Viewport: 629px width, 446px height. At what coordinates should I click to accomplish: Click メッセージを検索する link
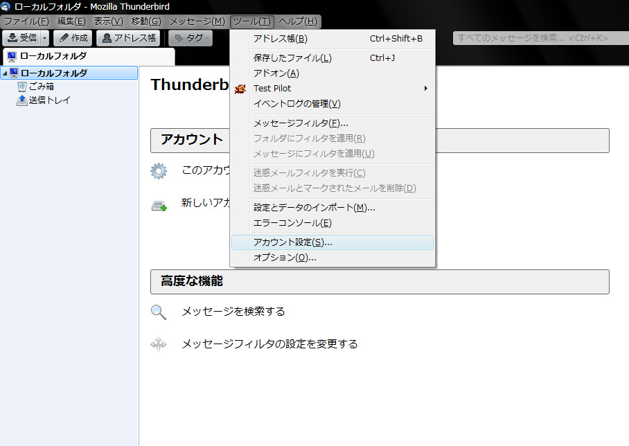233,311
